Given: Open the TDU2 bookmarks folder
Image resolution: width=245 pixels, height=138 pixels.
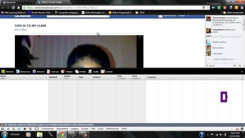Looking at the screenshot, I should (x=140, y=13).
